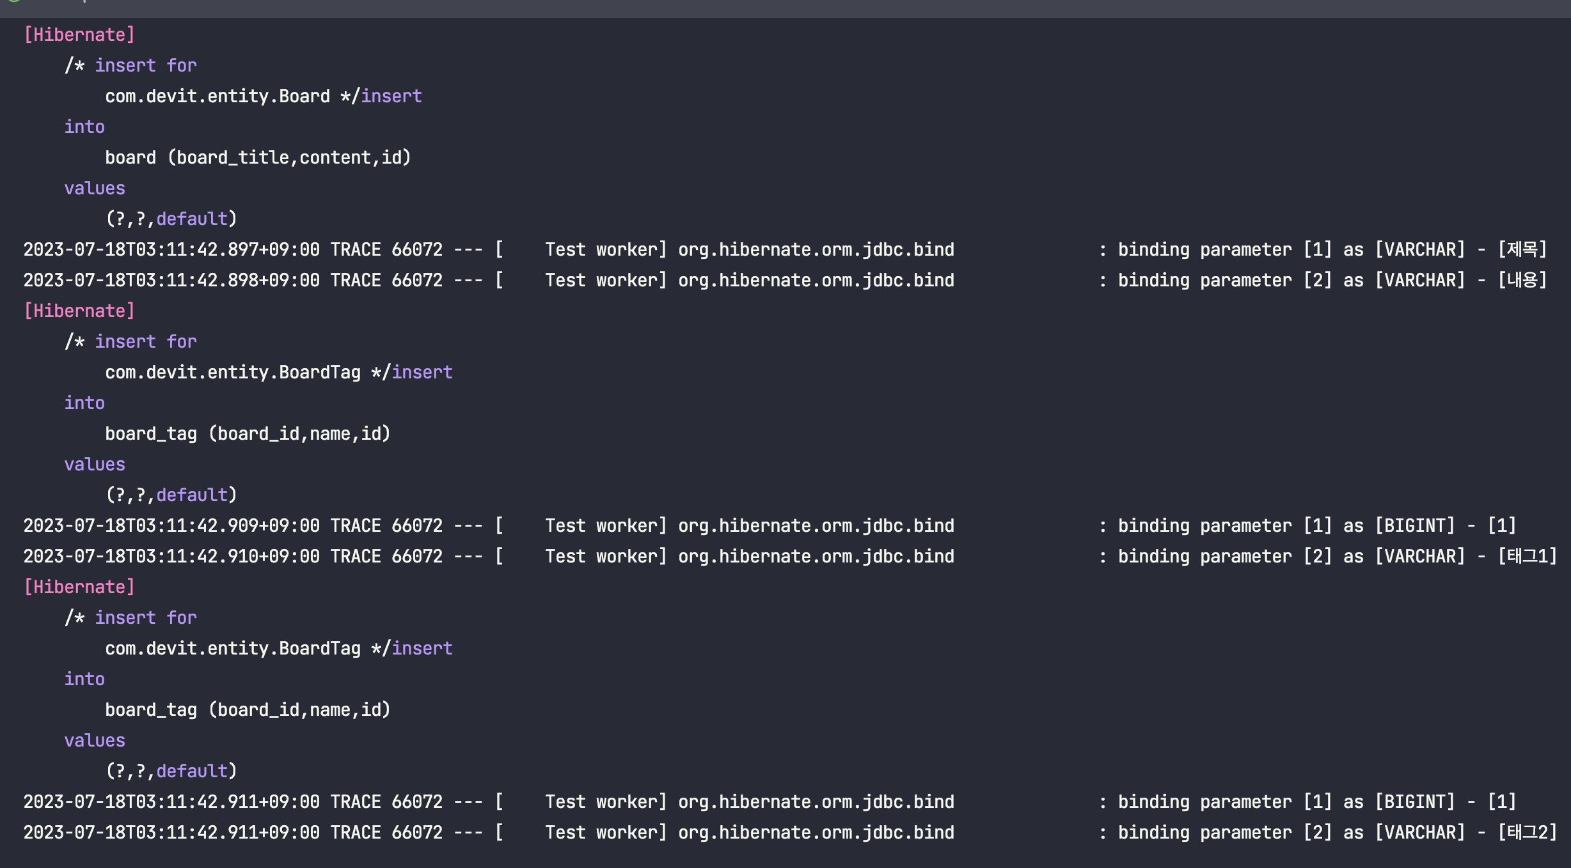Viewport: 1571px width, 868px height.
Task: Click the first 'values' keyword under Board insert
Action: coord(95,188)
